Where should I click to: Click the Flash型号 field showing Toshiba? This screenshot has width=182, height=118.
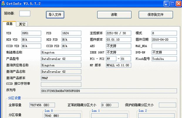click(x=164, y=59)
